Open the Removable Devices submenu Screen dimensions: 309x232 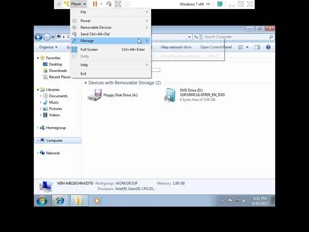pyautogui.click(x=111, y=27)
